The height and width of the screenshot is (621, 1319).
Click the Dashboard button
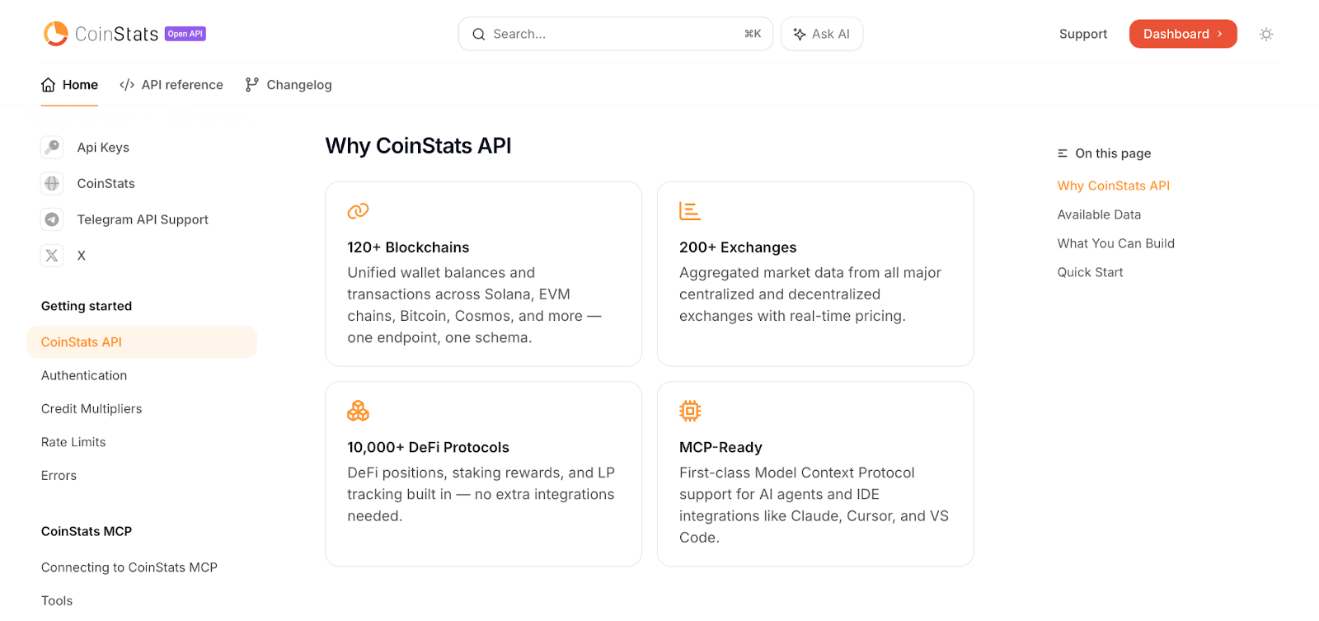pyautogui.click(x=1182, y=34)
